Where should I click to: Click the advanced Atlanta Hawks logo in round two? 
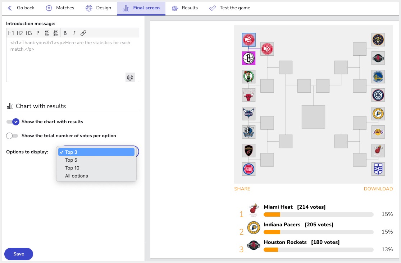(267, 49)
